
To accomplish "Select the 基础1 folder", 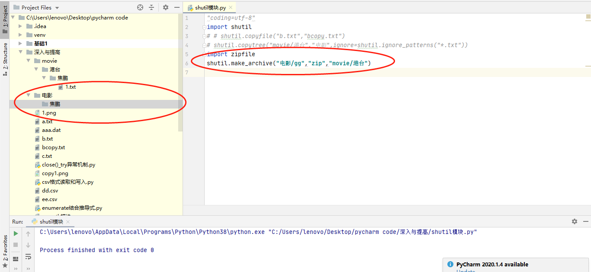I will pyautogui.click(x=37, y=44).
